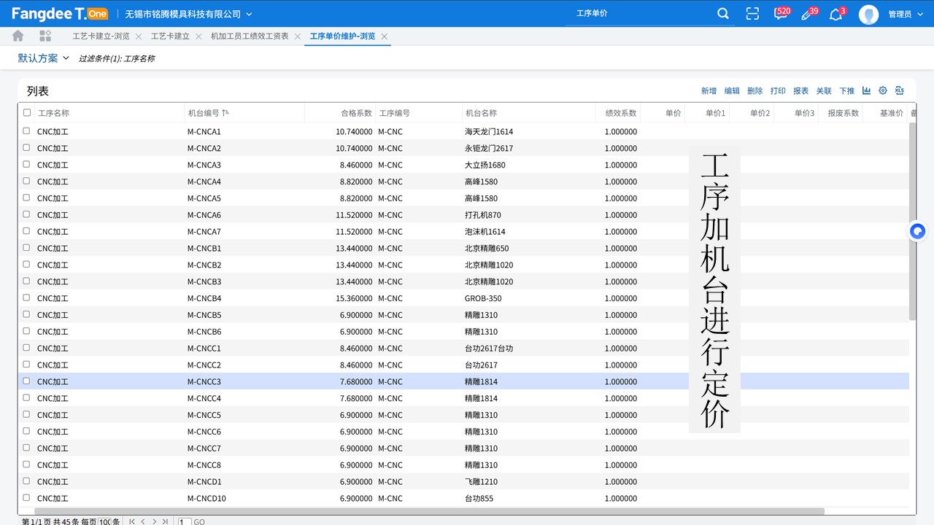The width and height of the screenshot is (934, 525).
Task: Switch to 工艺卡建立-浏览 tab
Action: point(101,36)
